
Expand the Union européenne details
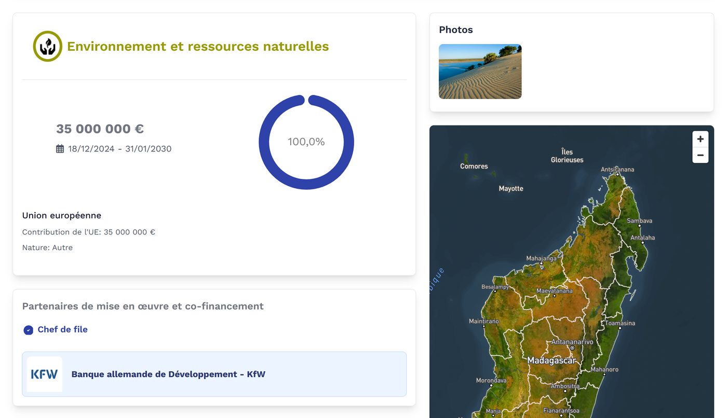point(62,215)
